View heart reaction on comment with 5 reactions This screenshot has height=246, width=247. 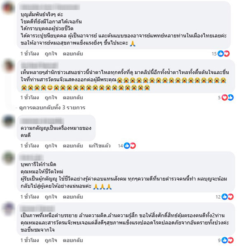coord(225,98)
